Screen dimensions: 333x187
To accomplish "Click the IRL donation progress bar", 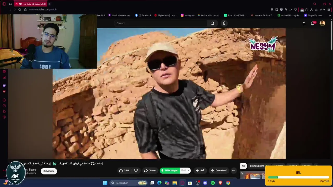I will 298,177.
